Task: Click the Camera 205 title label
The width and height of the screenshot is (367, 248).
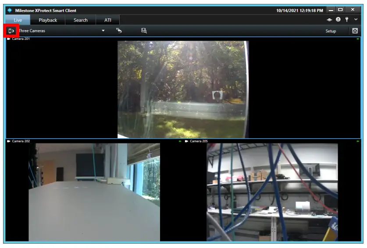Action: click(x=199, y=141)
